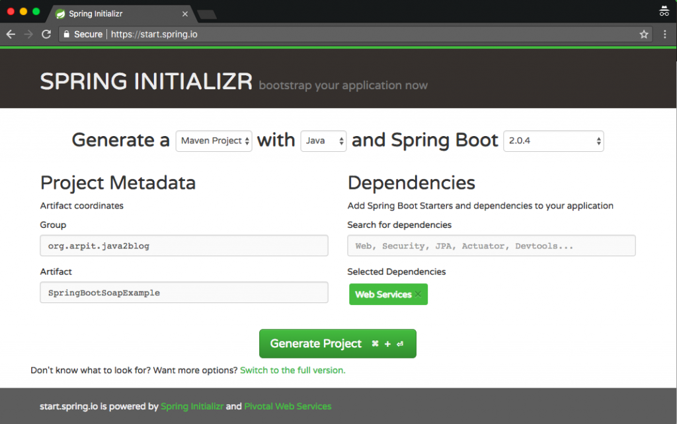Switch to the Spring Initializr browser tab
Image resolution: width=677 pixels, height=424 pixels.
click(119, 13)
